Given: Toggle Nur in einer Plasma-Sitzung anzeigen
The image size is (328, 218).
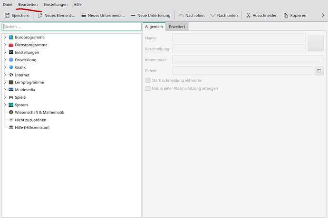Looking at the screenshot, I should (148, 88).
